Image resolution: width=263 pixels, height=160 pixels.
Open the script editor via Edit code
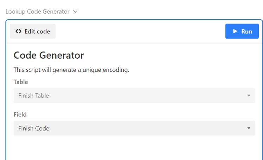click(x=33, y=31)
